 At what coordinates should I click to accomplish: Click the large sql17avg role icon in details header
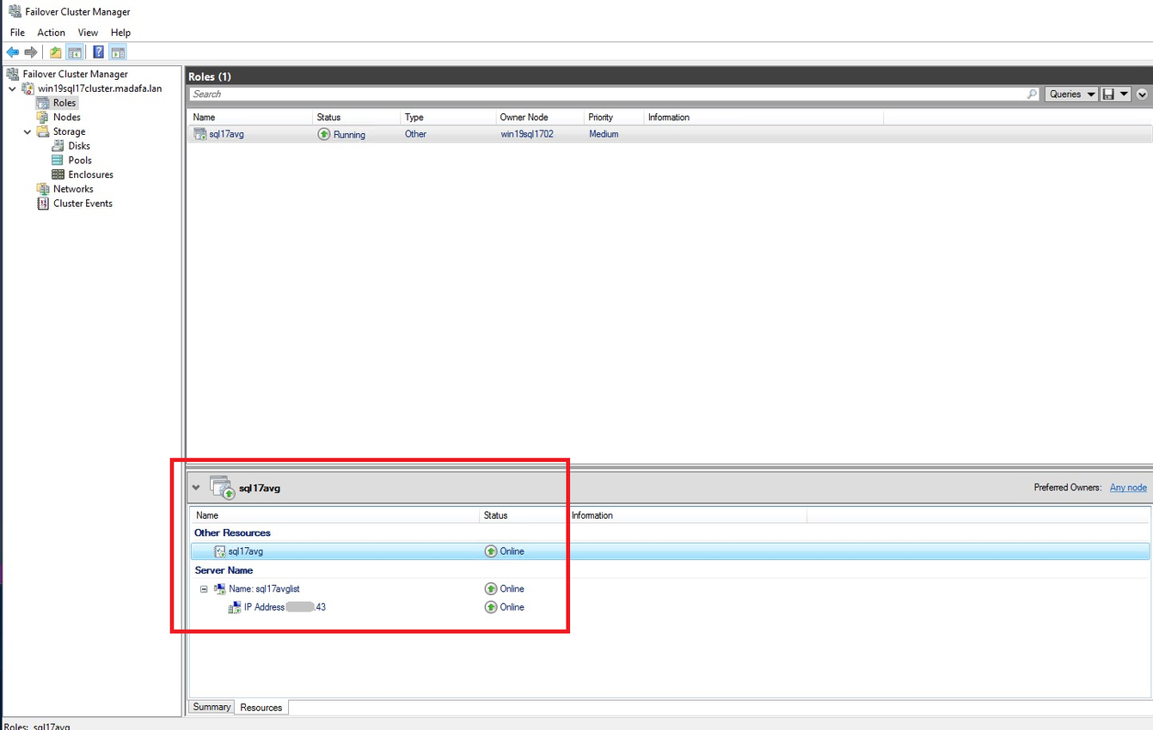click(223, 487)
